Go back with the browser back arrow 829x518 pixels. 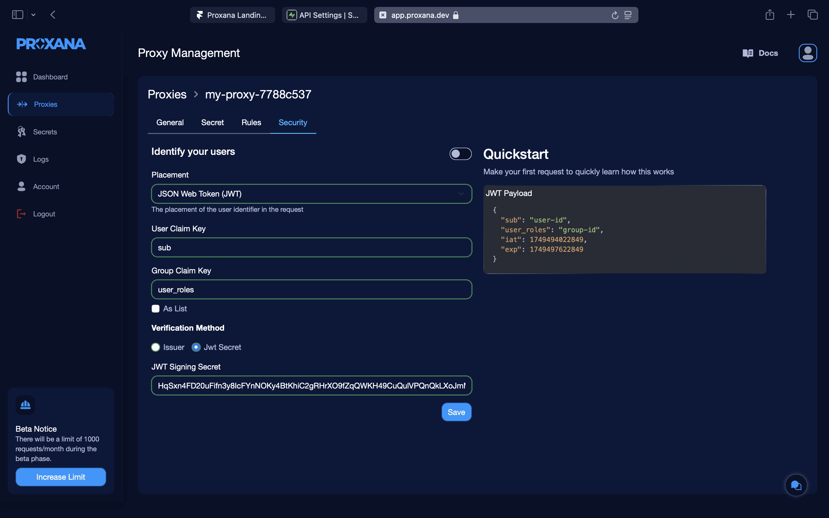53,15
